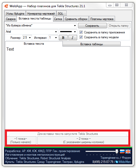Uncheck Сохранять в папку модели
The width and height of the screenshot is (136, 168).
click(x=81, y=37)
